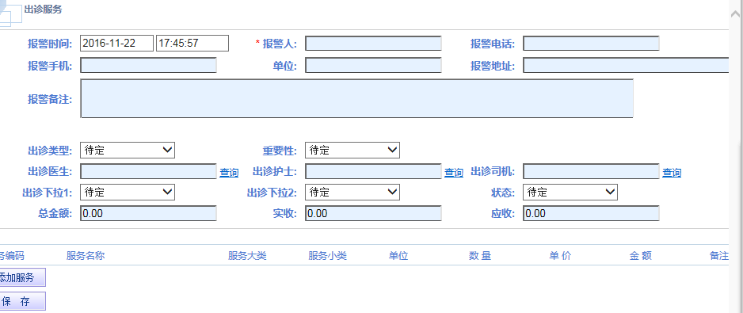Focus the 总金额 field
Viewport: 743px width, 313px height.
pyautogui.click(x=148, y=213)
